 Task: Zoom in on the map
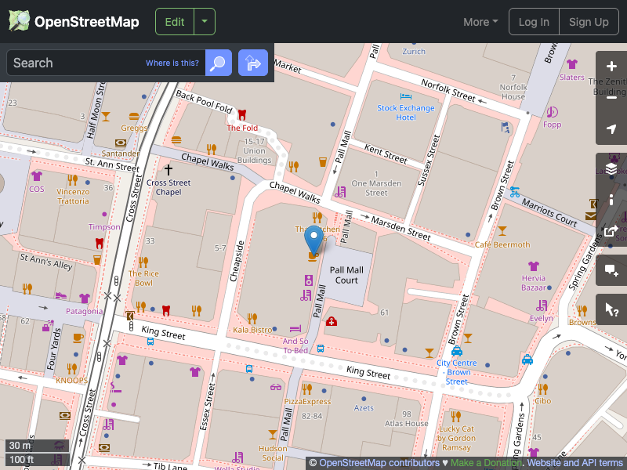(612, 67)
